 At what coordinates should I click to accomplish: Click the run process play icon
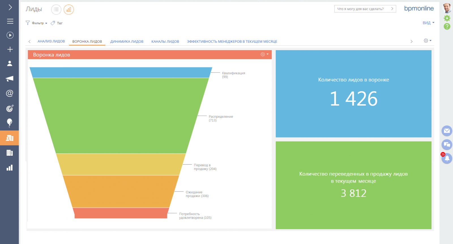coord(10,35)
